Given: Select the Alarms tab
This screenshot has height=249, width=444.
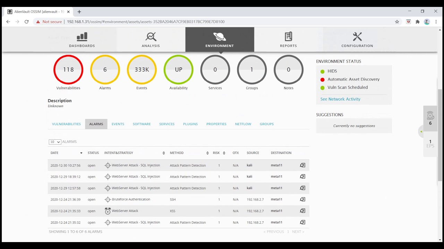Looking at the screenshot, I should click(96, 124).
